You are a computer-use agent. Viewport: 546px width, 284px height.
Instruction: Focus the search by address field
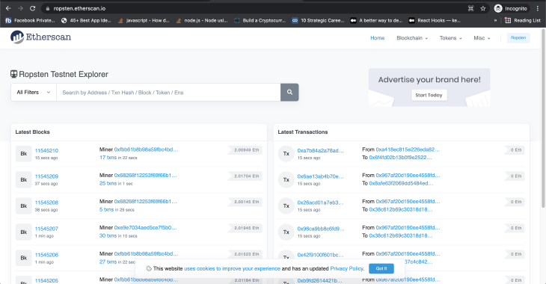tap(168, 92)
